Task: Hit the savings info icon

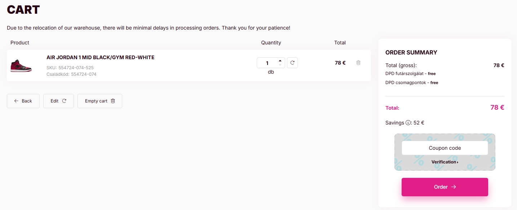Action: pyautogui.click(x=408, y=123)
